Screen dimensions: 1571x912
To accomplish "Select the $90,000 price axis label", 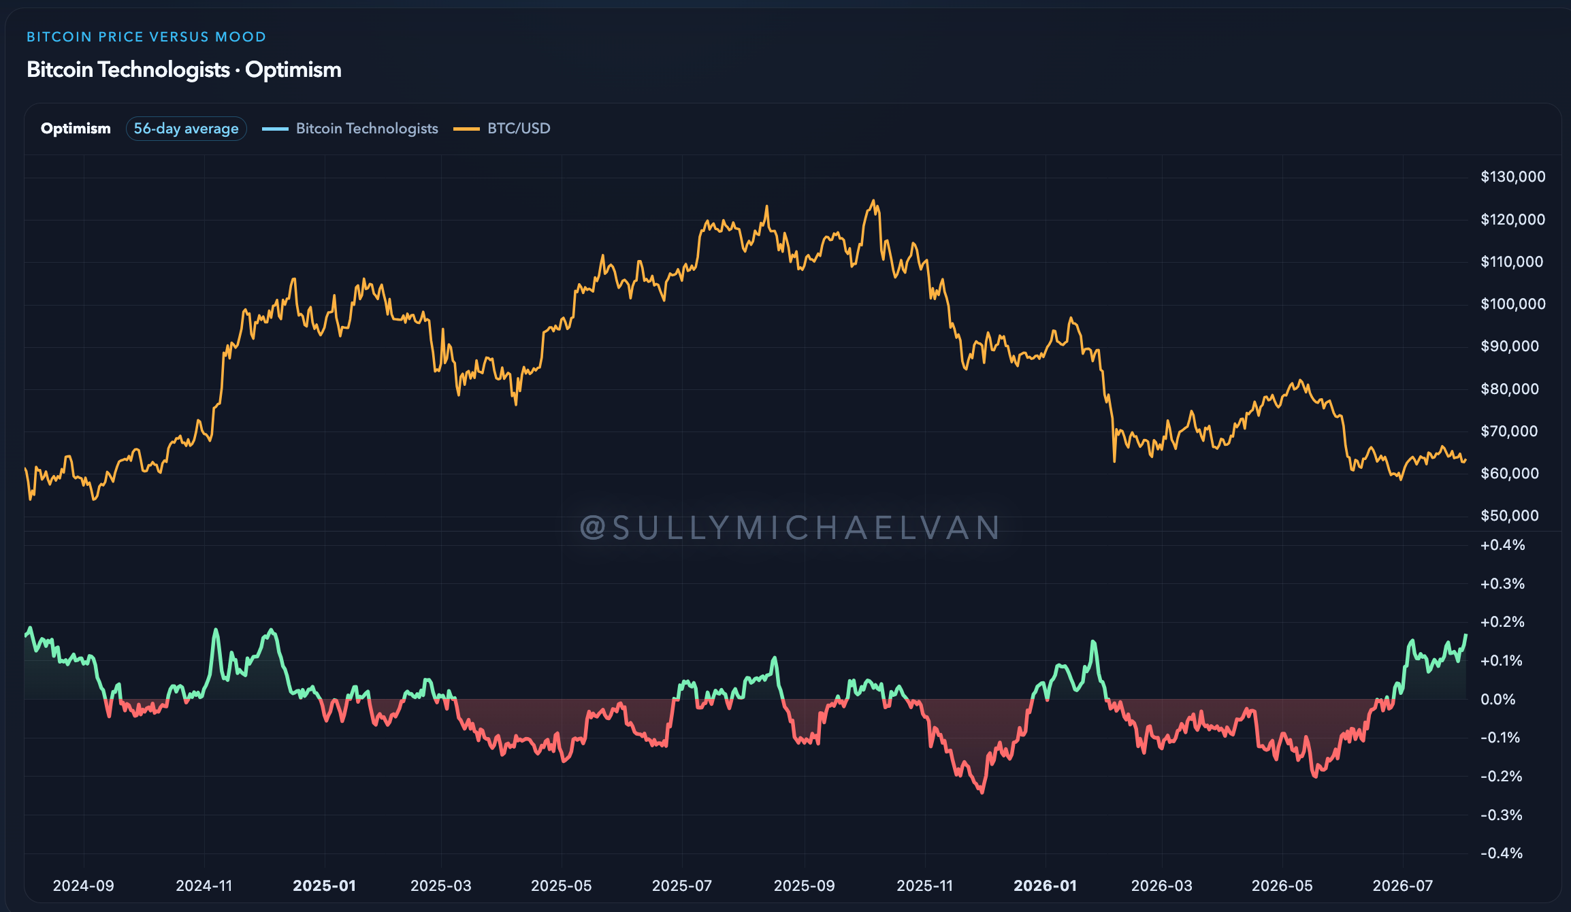I will point(1510,346).
